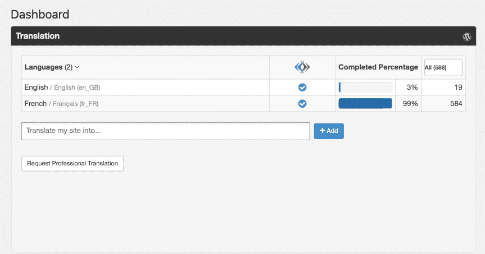Viewport: 485px width, 254px height.
Task: Click the WordPress logo icon in Translation header
Action: click(x=466, y=36)
